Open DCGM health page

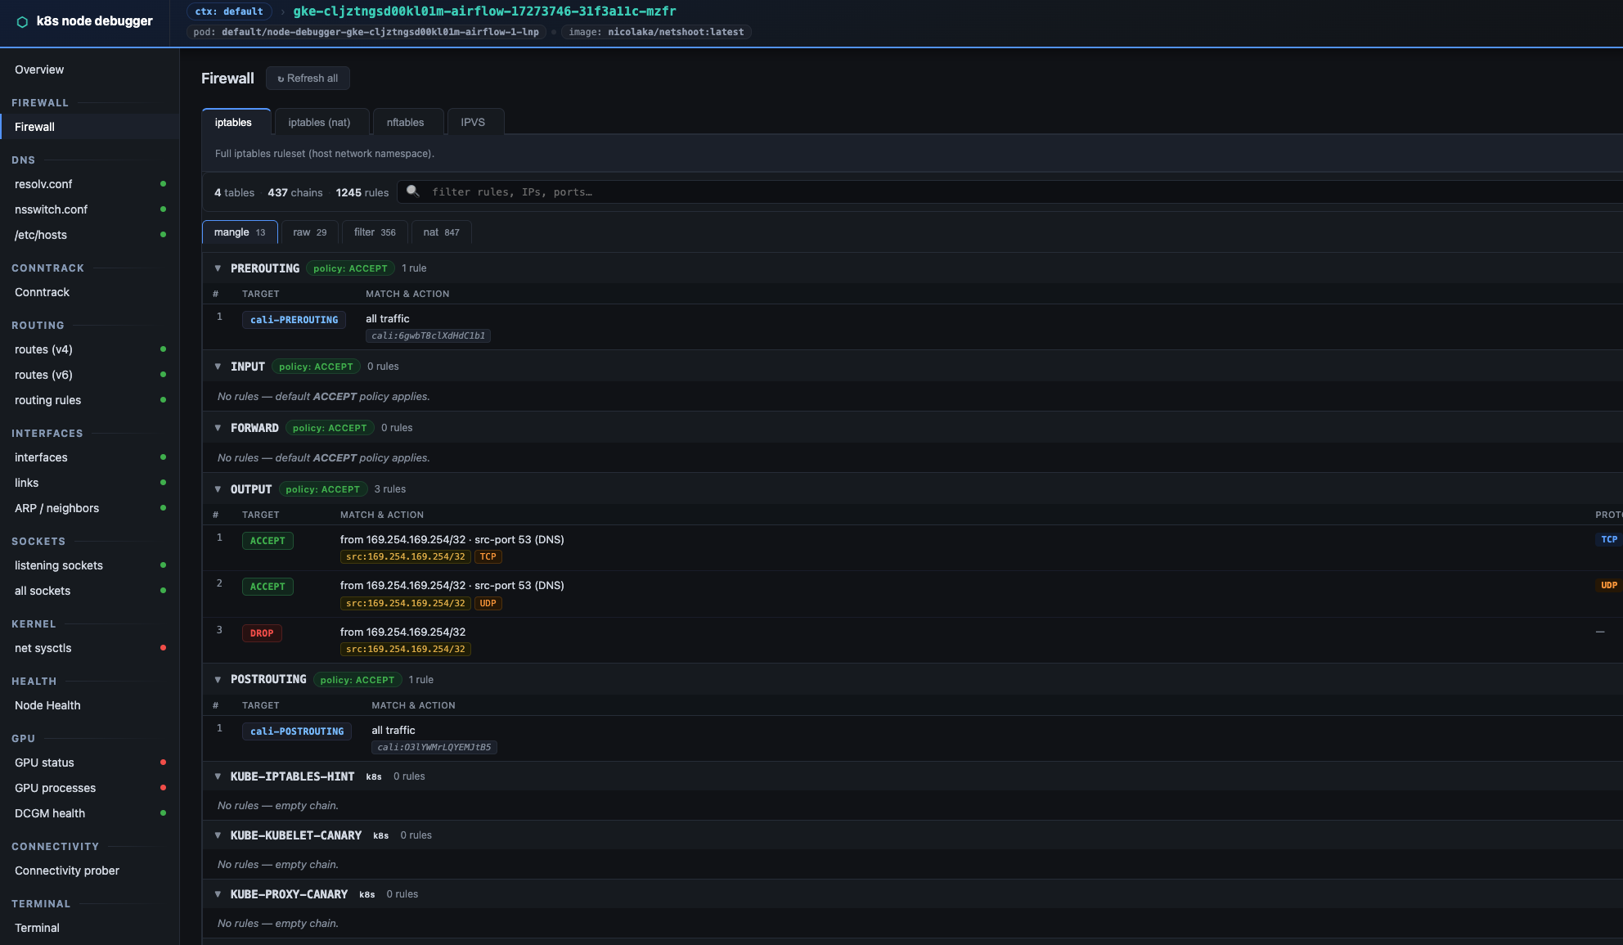click(90, 813)
